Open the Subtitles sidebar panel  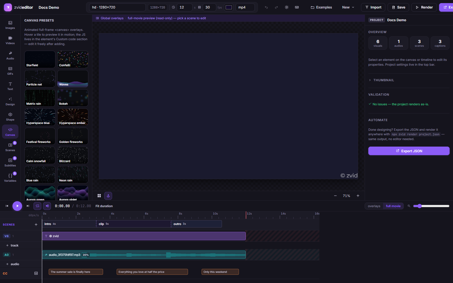pyautogui.click(x=10, y=162)
